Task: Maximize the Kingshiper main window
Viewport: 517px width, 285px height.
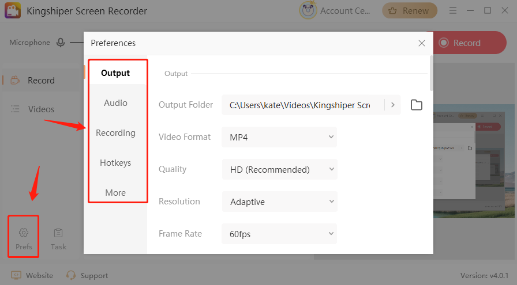Action: point(488,10)
